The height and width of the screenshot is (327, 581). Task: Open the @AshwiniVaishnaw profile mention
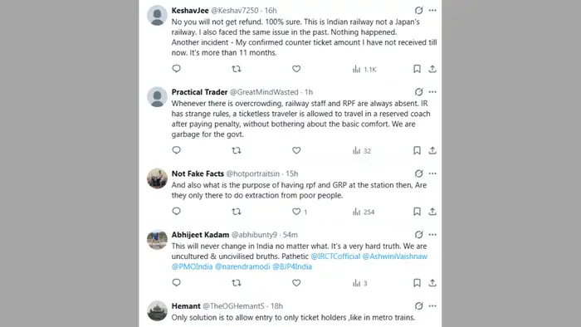tap(394, 256)
